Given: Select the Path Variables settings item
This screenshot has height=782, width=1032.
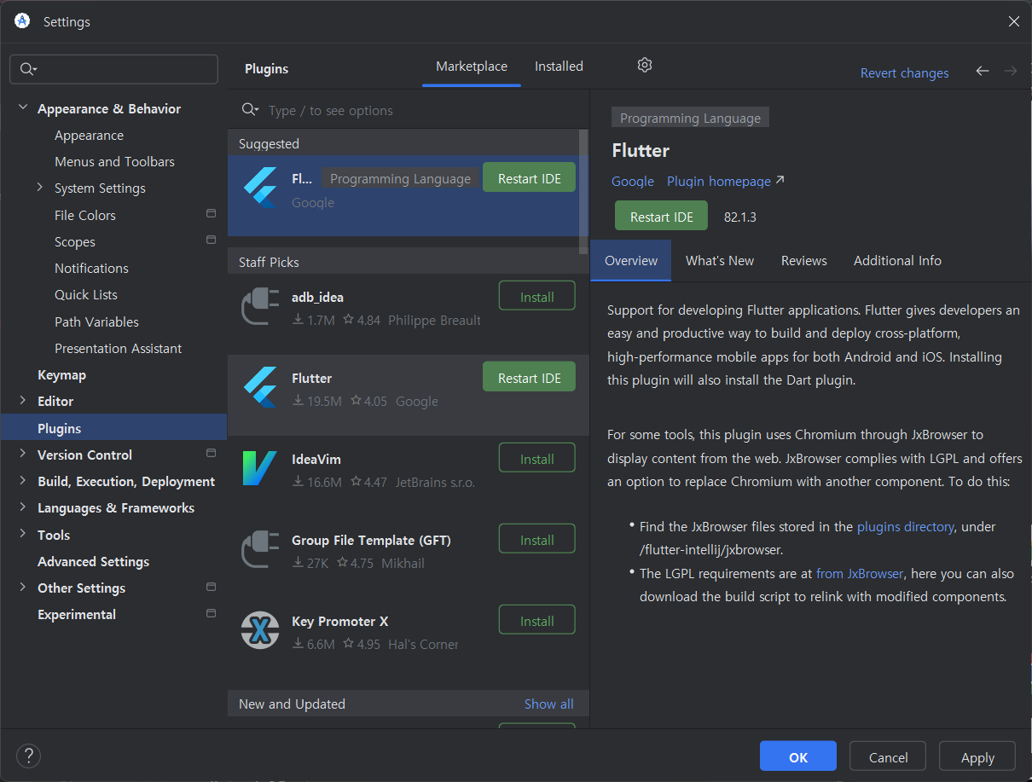Looking at the screenshot, I should [x=96, y=321].
